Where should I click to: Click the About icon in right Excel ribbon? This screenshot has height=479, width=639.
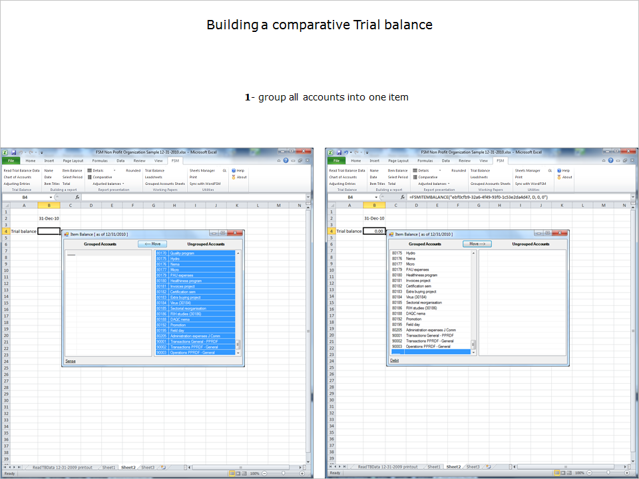click(x=559, y=178)
